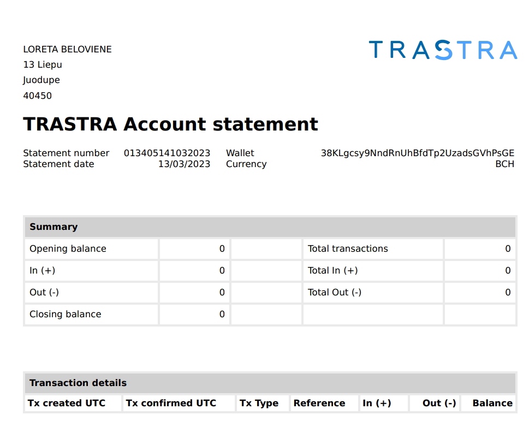
Task: Click the Total Out (-) label
Action: pyautogui.click(x=334, y=292)
